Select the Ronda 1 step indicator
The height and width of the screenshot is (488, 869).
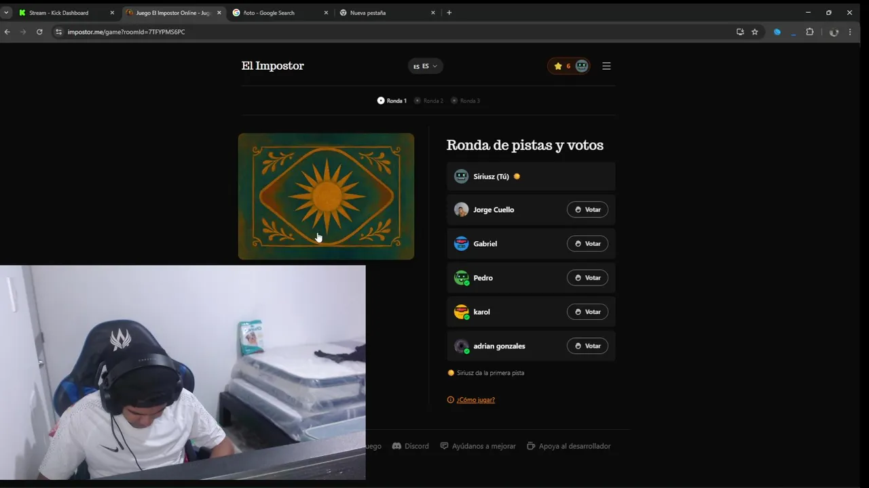pos(392,100)
